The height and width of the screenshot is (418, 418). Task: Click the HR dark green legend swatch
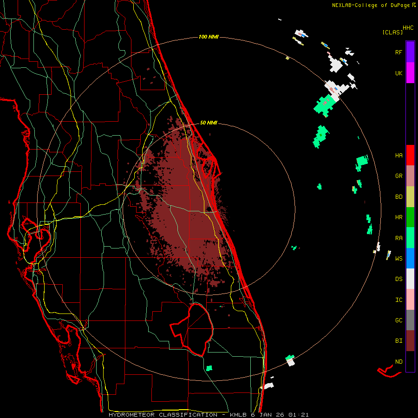(410, 217)
